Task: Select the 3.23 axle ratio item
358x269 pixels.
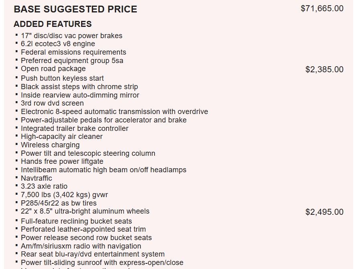Action: point(44,186)
